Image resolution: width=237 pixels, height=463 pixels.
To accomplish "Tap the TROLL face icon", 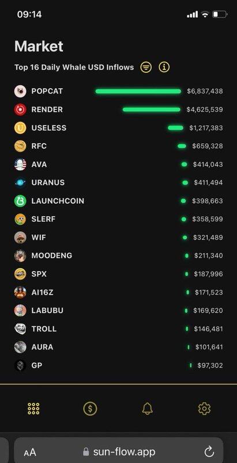I will point(20,329).
